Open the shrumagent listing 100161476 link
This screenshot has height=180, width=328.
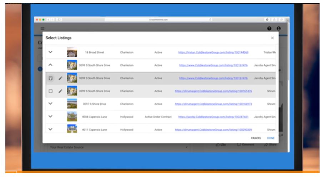coord(213,91)
